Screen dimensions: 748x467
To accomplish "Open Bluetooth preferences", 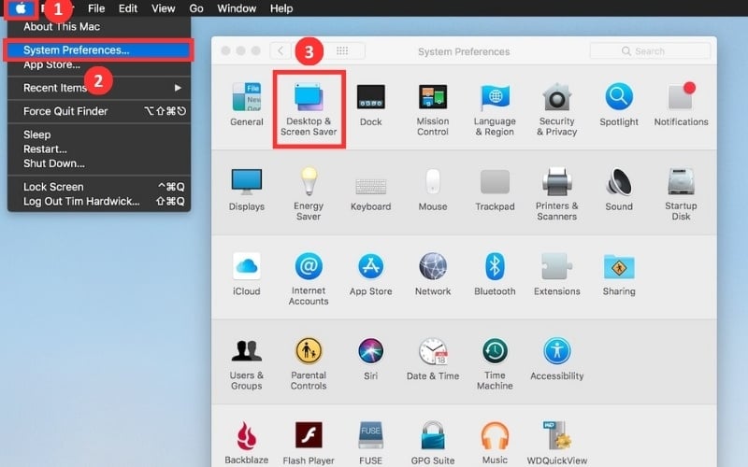I will tap(495, 274).
